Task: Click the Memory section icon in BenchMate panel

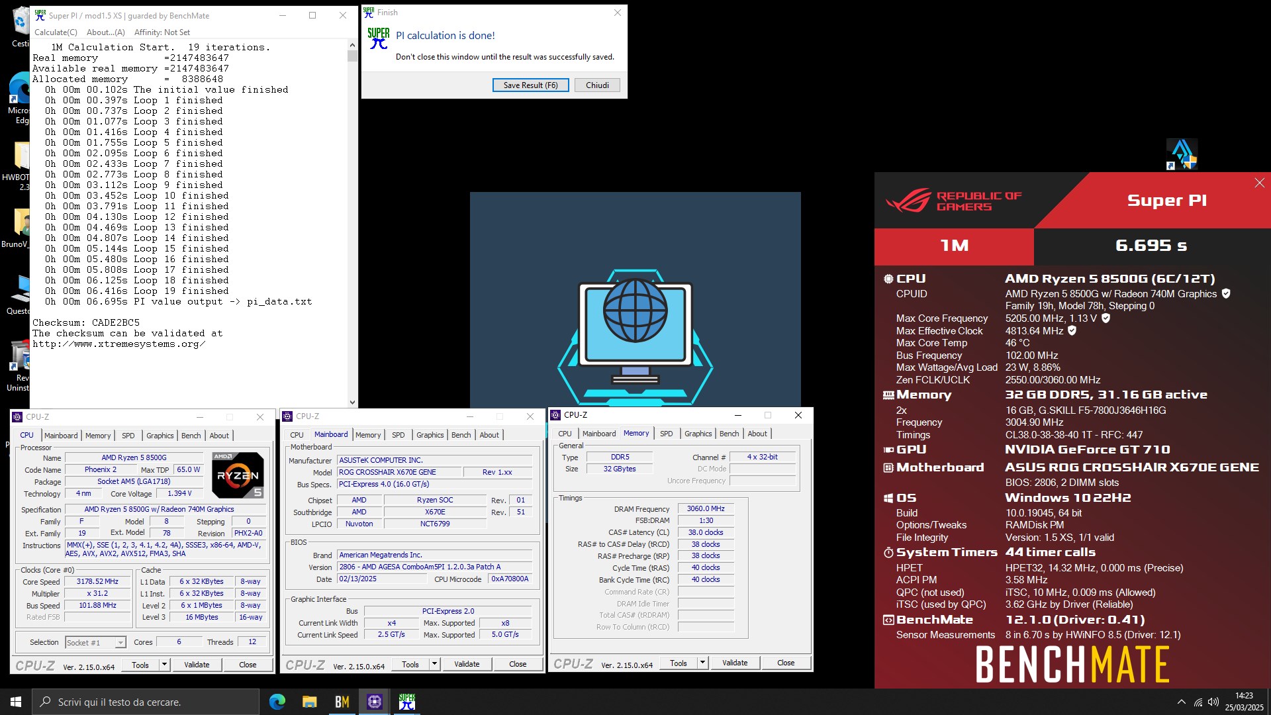Action: coord(888,395)
